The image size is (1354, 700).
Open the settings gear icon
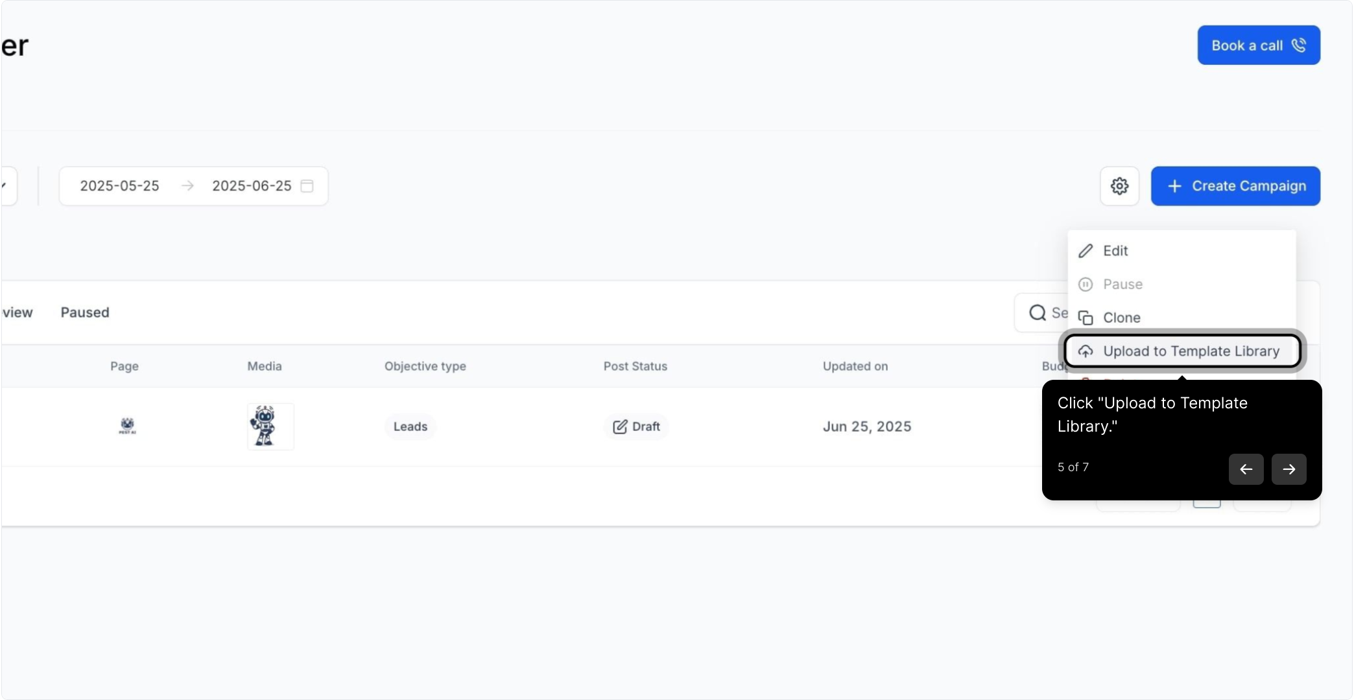[1119, 186]
